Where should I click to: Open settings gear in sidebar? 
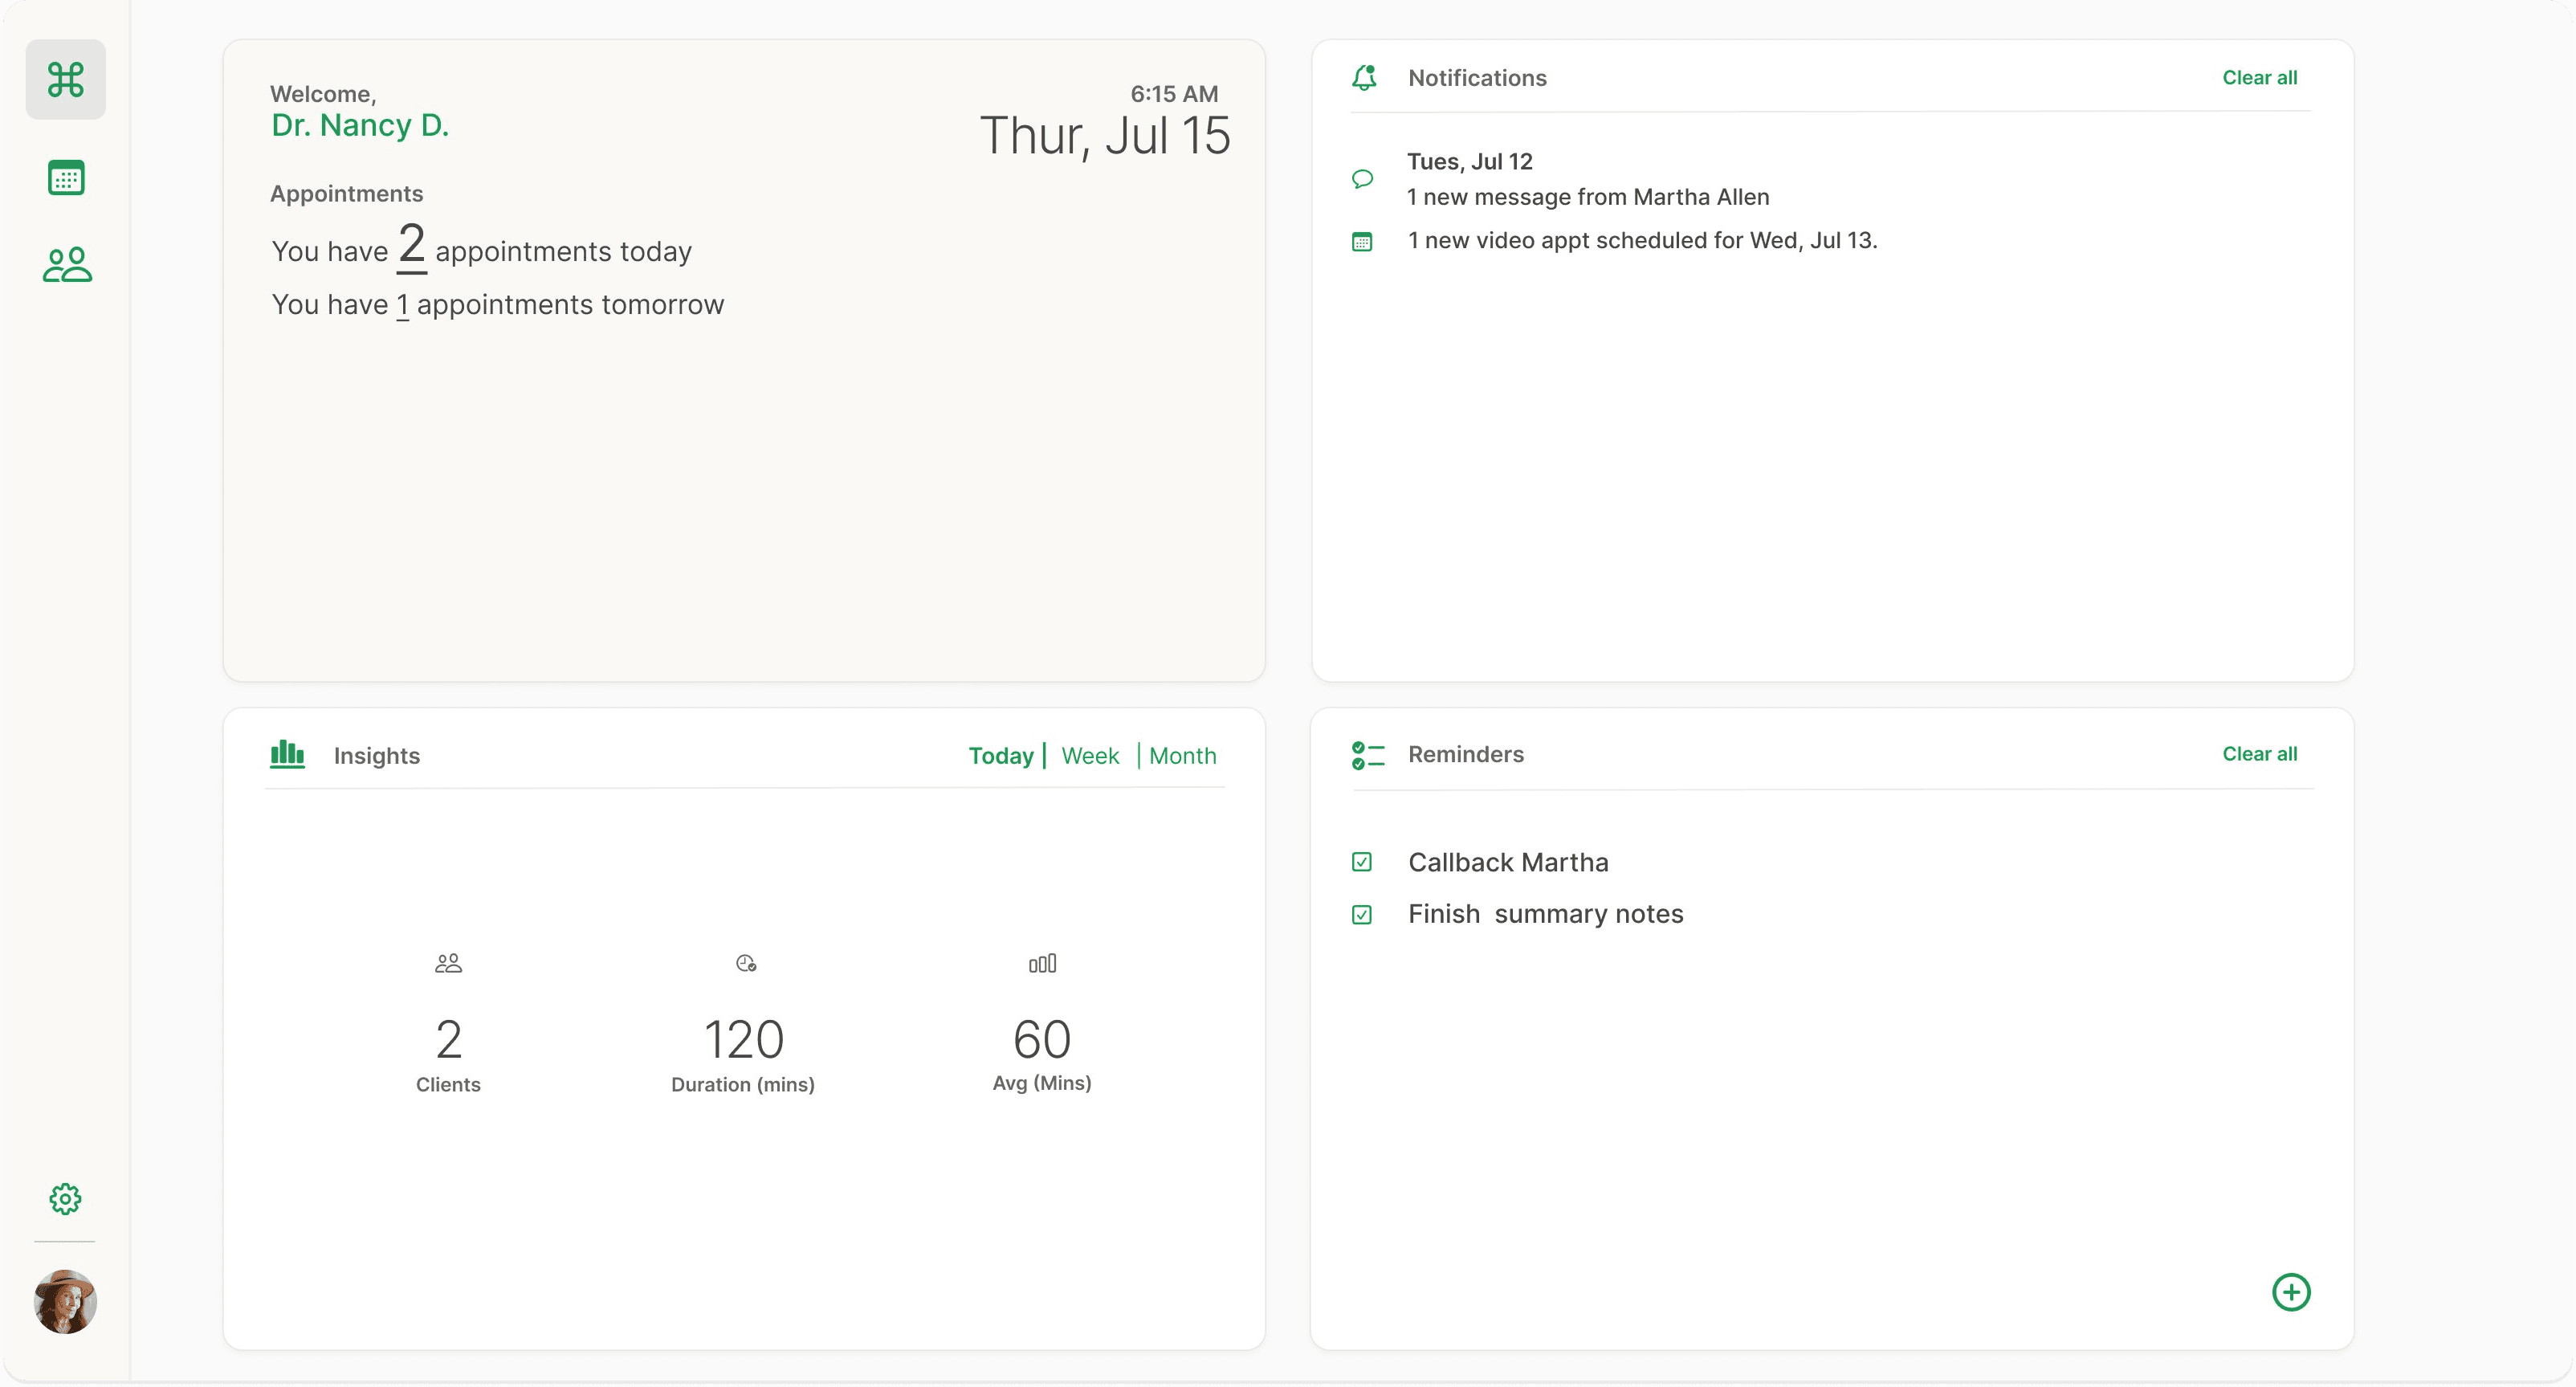tap(65, 1198)
